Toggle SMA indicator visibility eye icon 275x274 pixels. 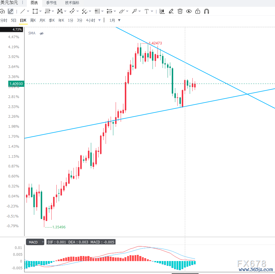coord(42,34)
